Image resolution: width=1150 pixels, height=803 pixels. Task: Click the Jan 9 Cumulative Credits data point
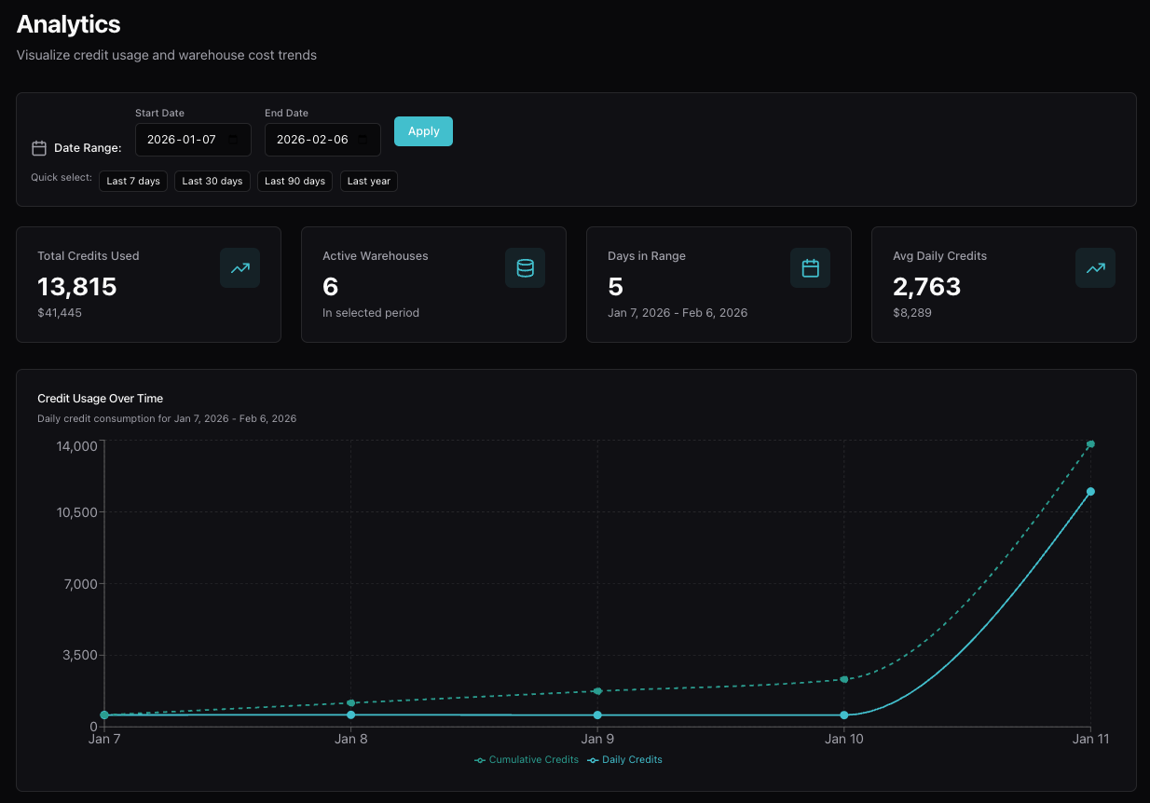click(x=597, y=691)
